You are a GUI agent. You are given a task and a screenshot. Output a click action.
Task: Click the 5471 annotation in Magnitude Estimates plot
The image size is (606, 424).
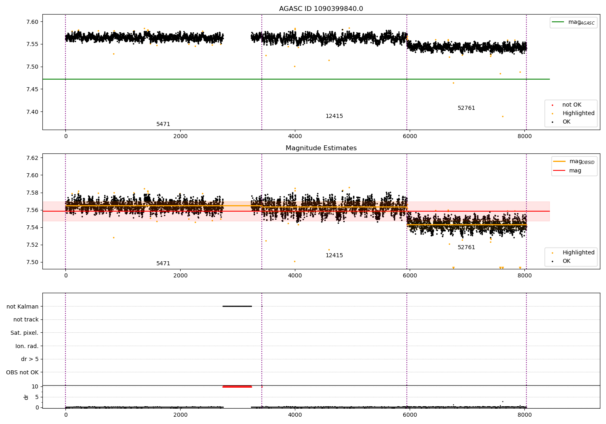(163, 264)
